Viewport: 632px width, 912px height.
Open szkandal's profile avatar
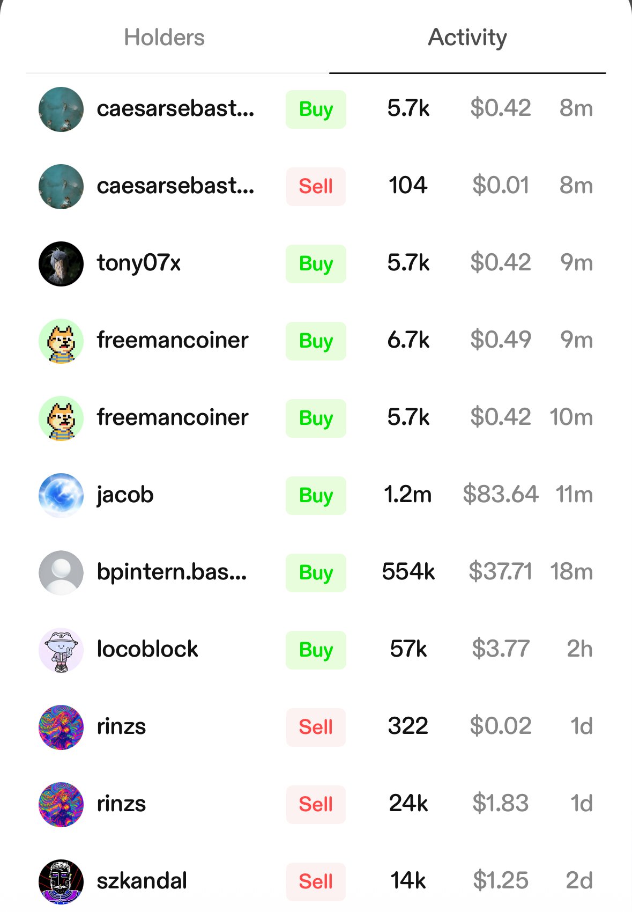pos(61,881)
